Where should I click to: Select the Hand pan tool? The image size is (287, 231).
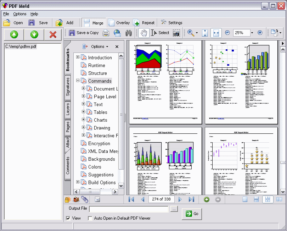pos(143,33)
